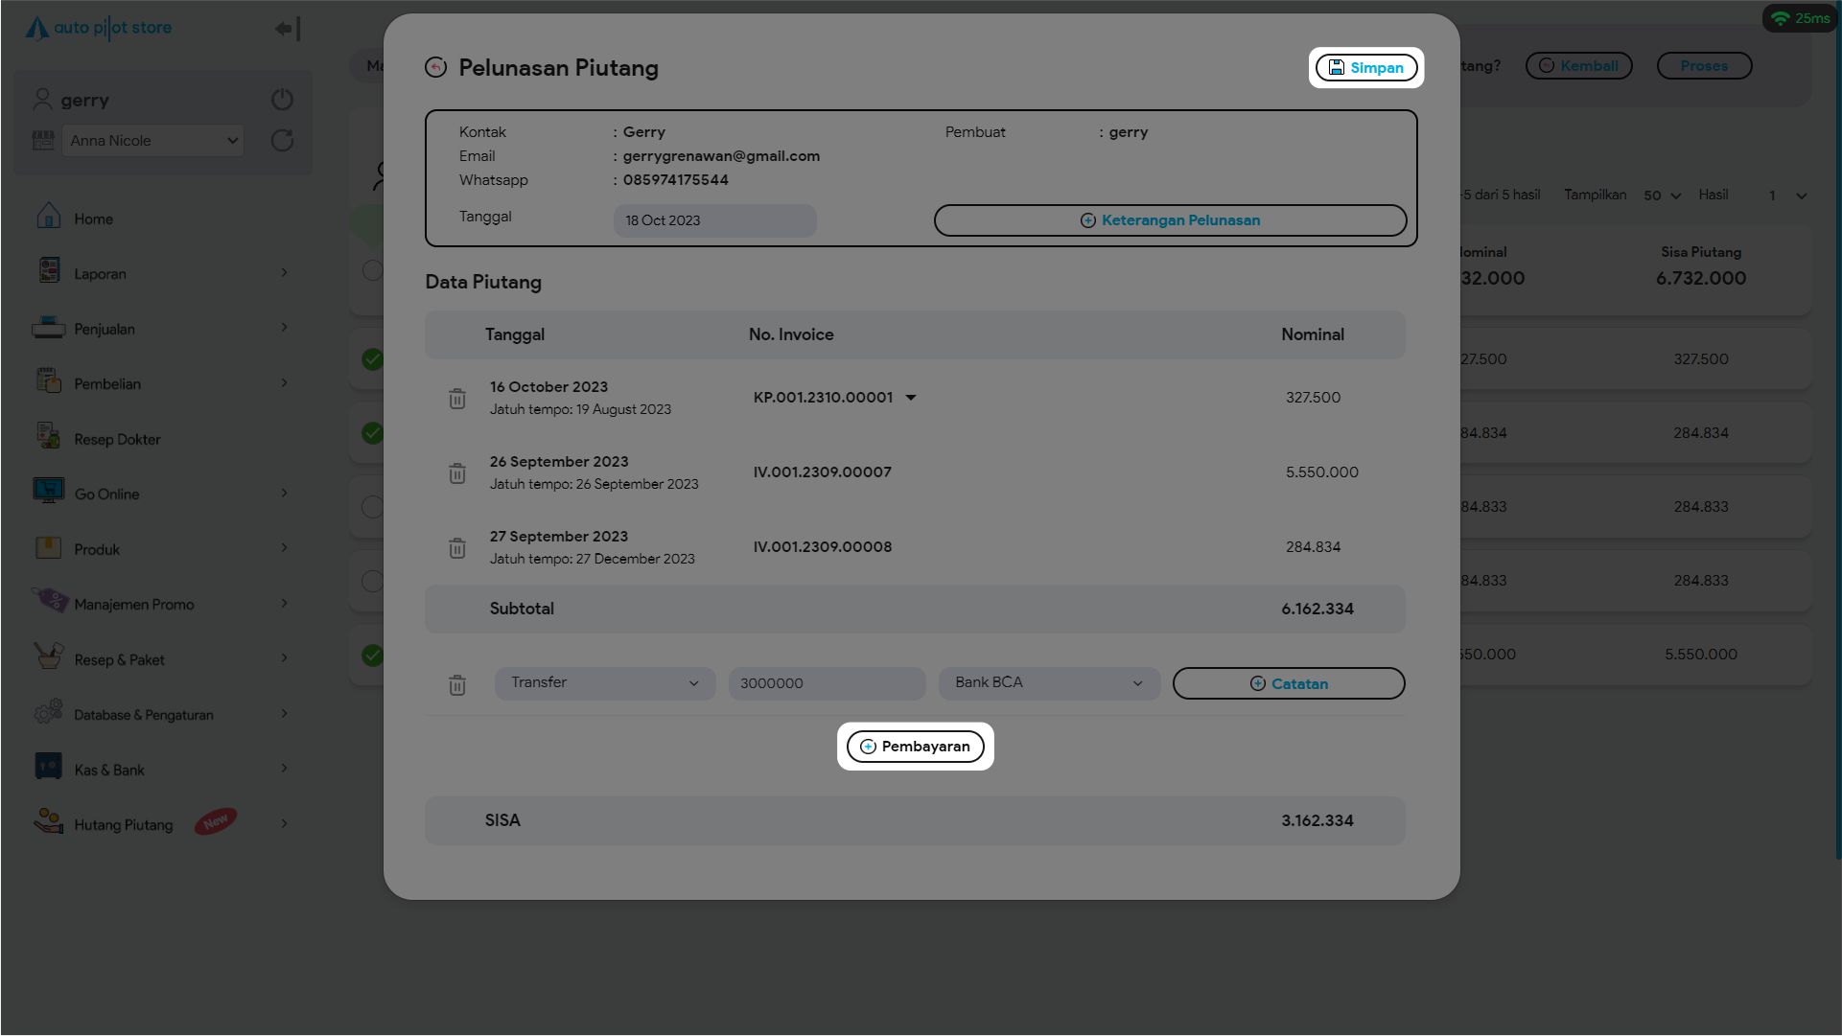The height and width of the screenshot is (1036, 1842).
Task: Expand invoice KP.001.2310.00001 dropdown arrow
Action: pyautogui.click(x=911, y=398)
